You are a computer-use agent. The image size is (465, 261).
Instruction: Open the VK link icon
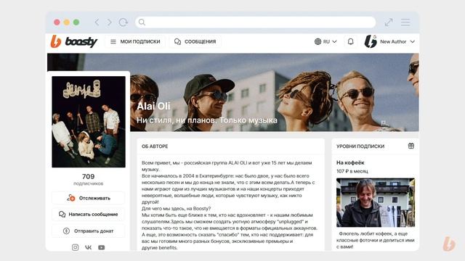click(x=89, y=247)
